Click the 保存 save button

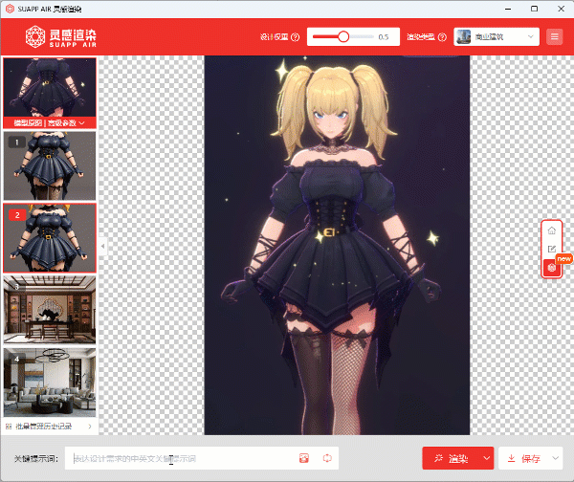point(524,458)
